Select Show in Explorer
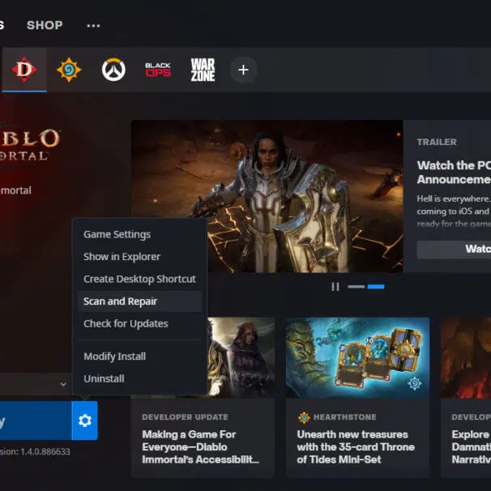Image resolution: width=491 pixels, height=491 pixels. 139,257
